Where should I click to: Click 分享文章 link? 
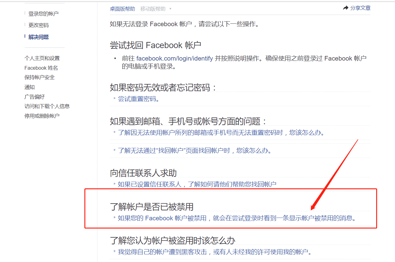(360, 8)
